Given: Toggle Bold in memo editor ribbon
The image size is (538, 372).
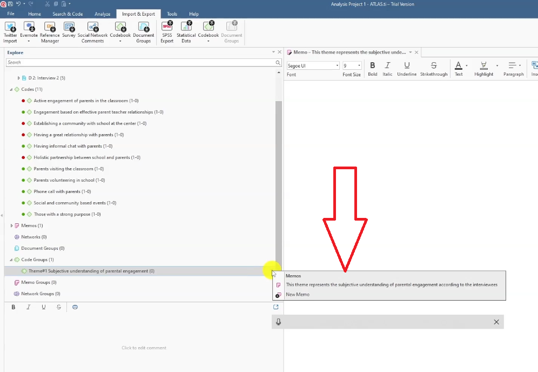Looking at the screenshot, I should pos(372,66).
